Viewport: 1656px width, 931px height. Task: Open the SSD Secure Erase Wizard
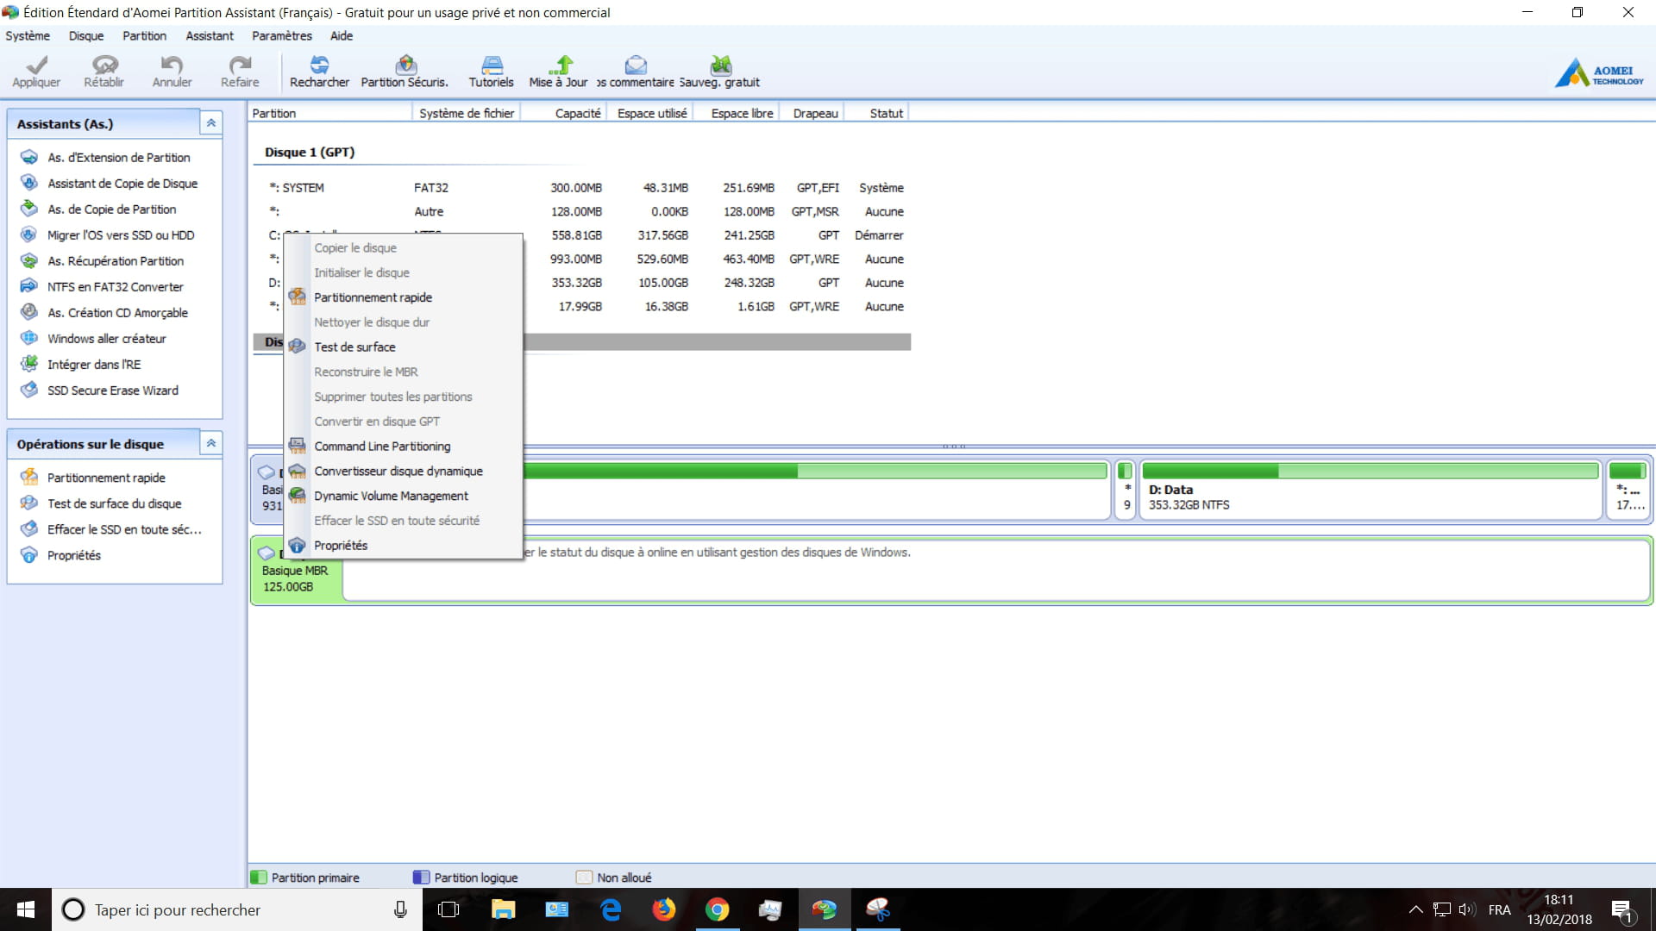[113, 391]
